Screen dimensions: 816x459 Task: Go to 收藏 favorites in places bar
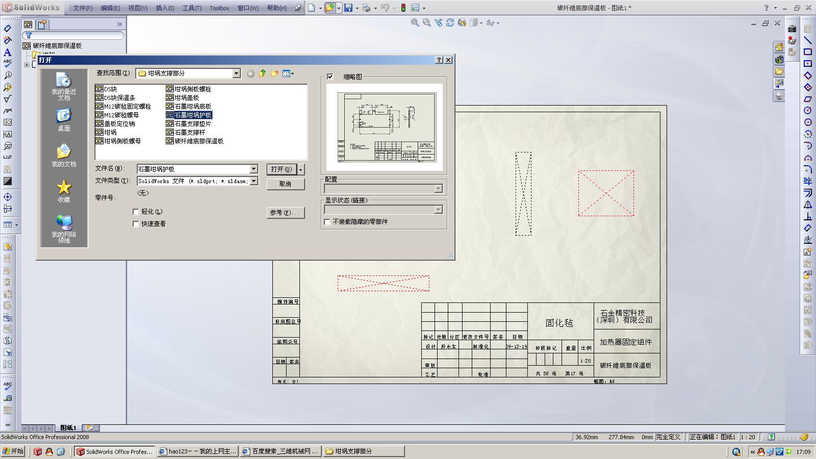(64, 191)
